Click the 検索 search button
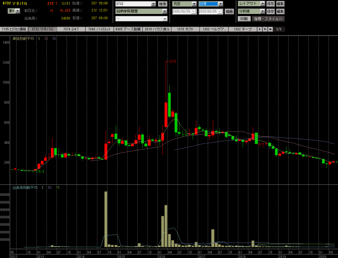This screenshot has height=258, width=338. [x=163, y=4]
